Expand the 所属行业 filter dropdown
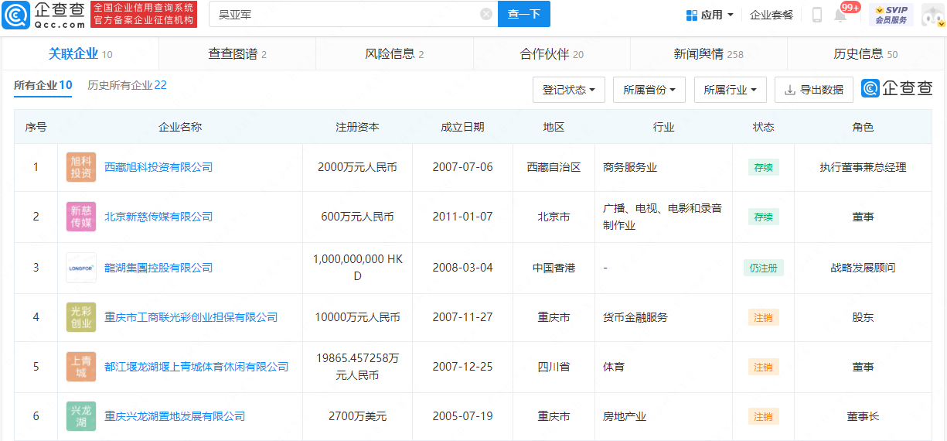 pyautogui.click(x=731, y=90)
